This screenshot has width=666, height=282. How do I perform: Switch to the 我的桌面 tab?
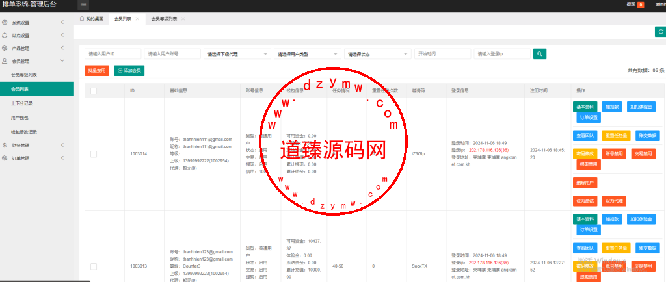[91, 19]
